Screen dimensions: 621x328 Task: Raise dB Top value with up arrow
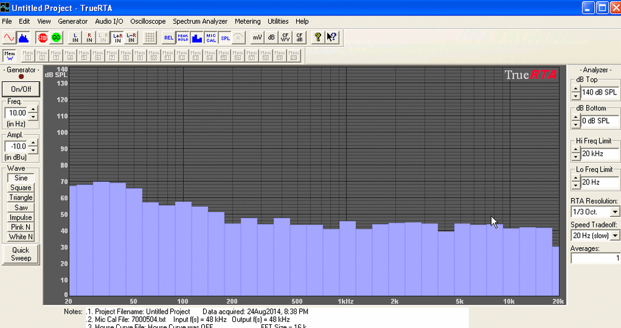point(576,89)
